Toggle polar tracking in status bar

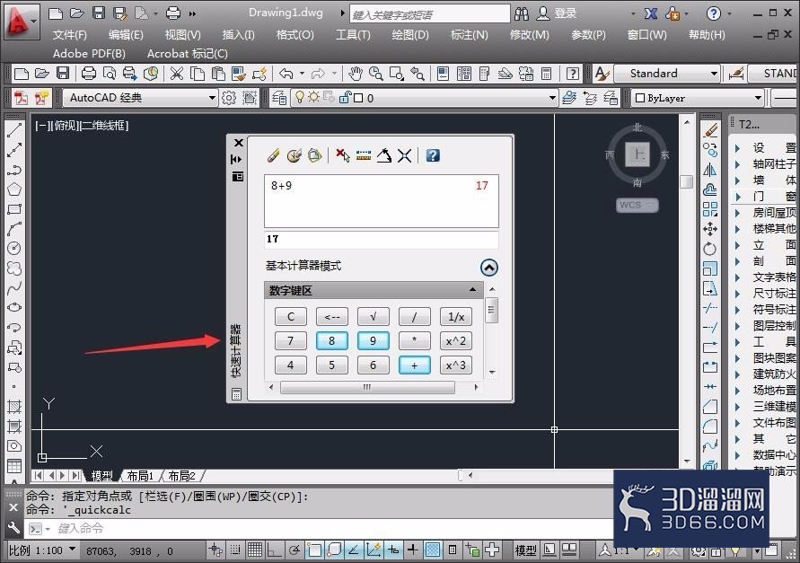[x=295, y=550]
